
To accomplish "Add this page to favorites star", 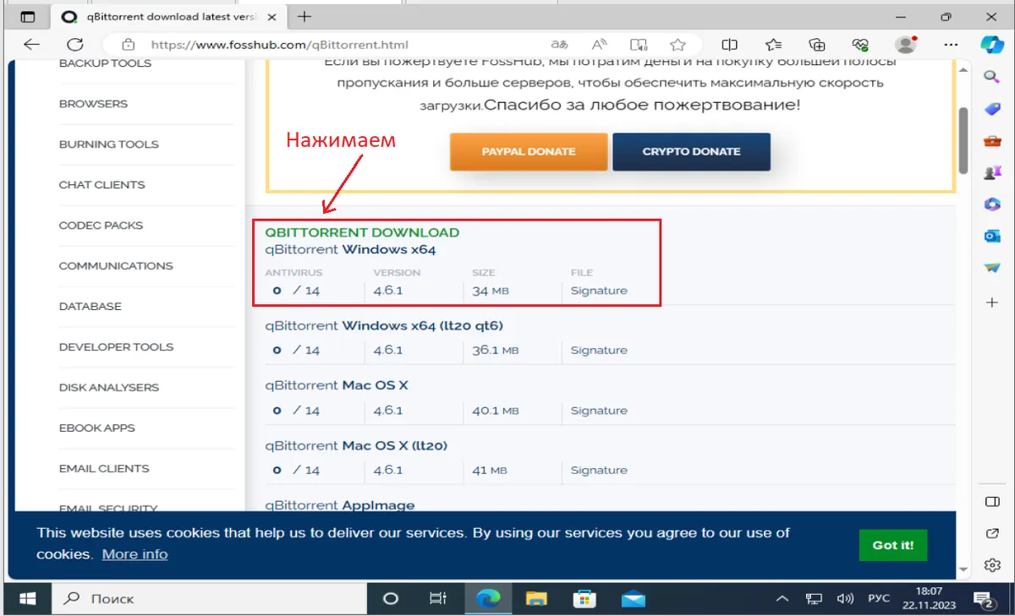I will tap(678, 45).
